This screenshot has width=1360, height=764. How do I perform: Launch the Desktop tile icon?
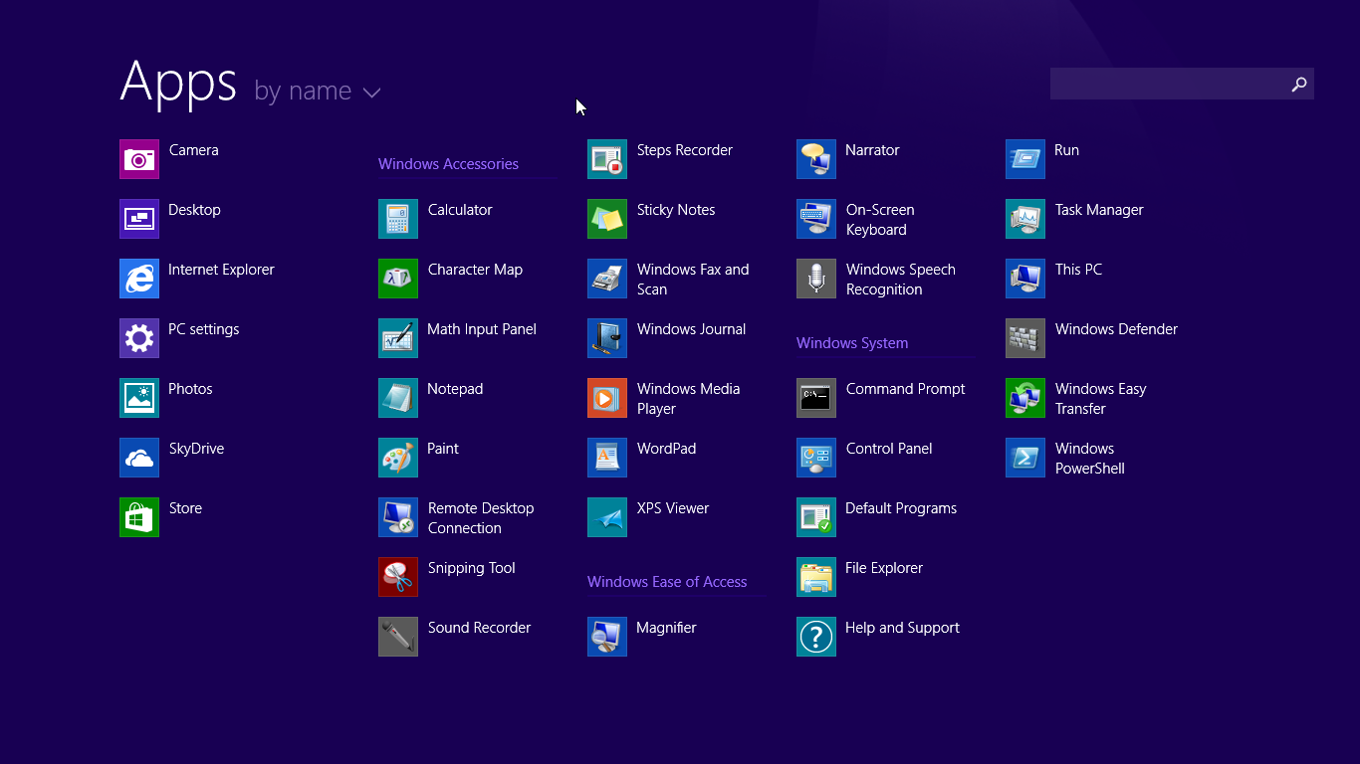(x=139, y=219)
